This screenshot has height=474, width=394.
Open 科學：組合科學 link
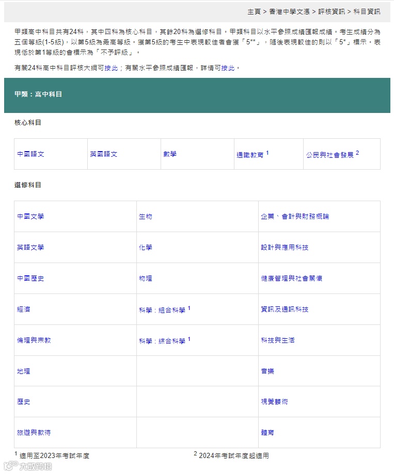click(x=162, y=310)
